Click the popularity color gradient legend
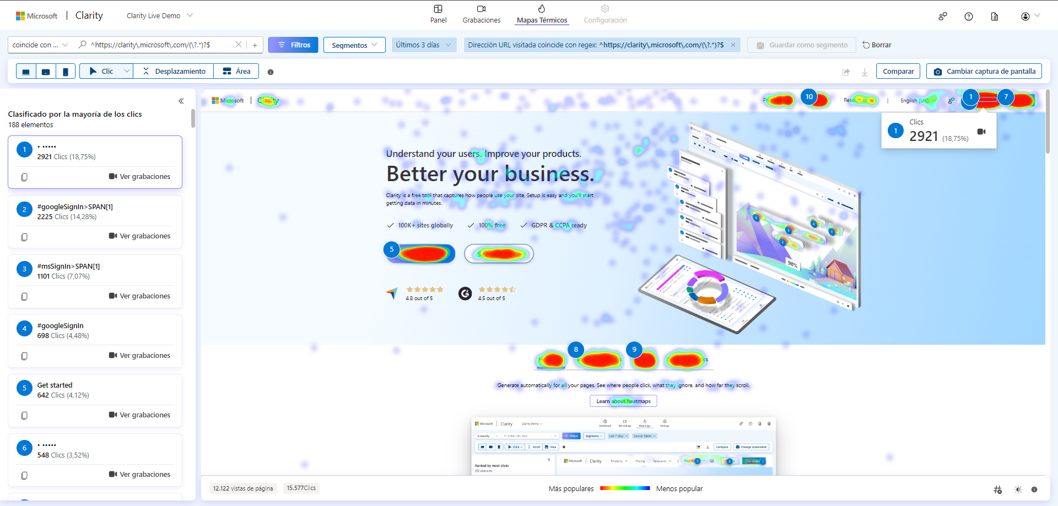 click(625, 488)
